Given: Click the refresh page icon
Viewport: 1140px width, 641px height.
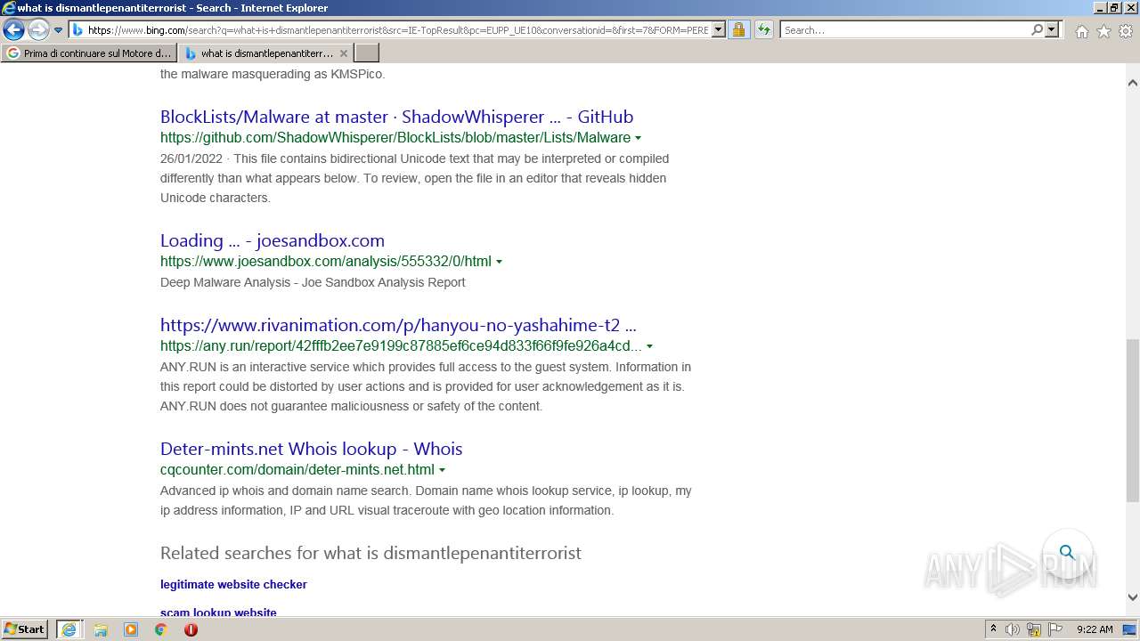Looking at the screenshot, I should (764, 30).
